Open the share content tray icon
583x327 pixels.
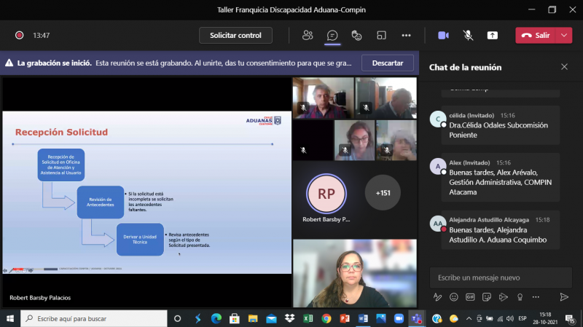pyautogui.click(x=493, y=35)
